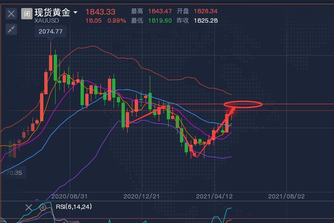334x223 pixels.
Task: Remove the RSI indicator with its X
Action: 29,207
